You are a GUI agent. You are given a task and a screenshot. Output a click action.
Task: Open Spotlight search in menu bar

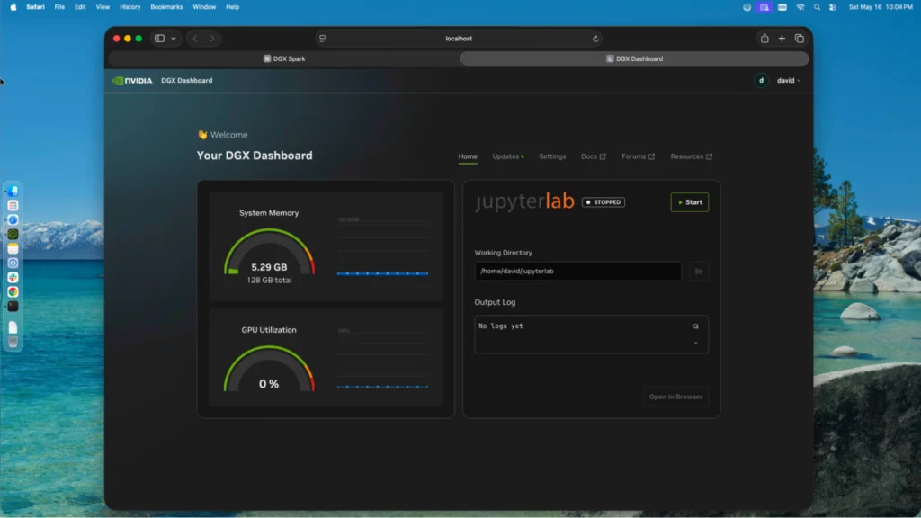pos(817,7)
